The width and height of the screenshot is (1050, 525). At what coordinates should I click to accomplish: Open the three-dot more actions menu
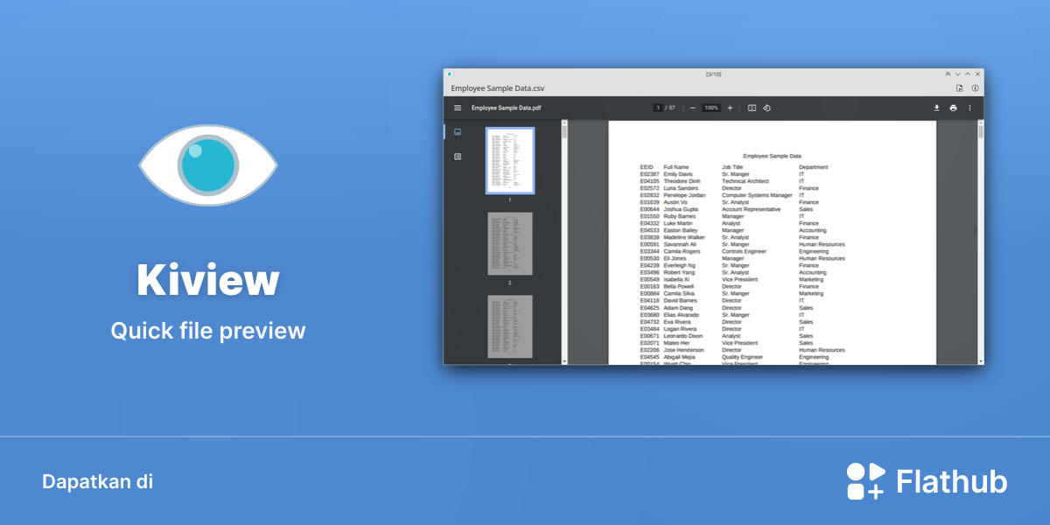pyautogui.click(x=969, y=108)
